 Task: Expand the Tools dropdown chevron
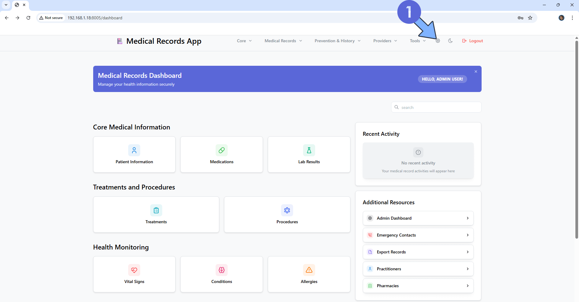coord(424,41)
